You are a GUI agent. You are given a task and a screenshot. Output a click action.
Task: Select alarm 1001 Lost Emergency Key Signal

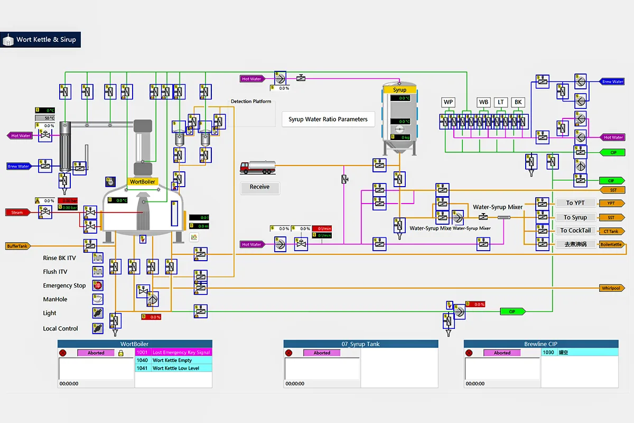(x=173, y=352)
